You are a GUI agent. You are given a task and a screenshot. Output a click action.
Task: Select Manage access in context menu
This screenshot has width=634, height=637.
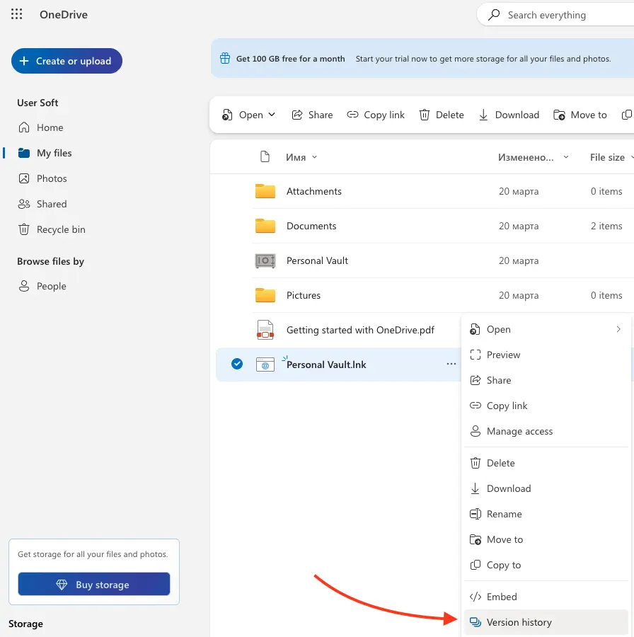click(x=519, y=431)
